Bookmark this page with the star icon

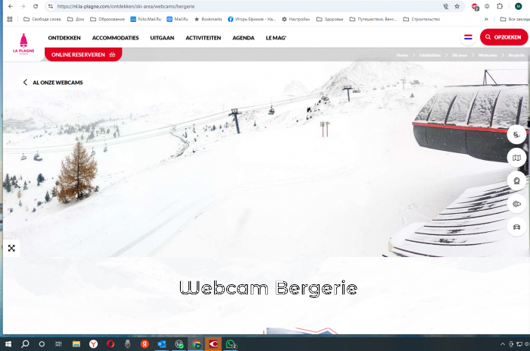pyautogui.click(x=457, y=6)
